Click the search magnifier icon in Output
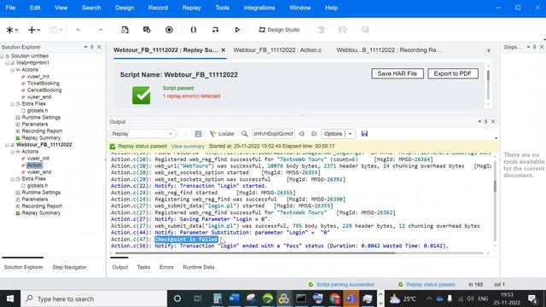The width and height of the screenshot is (546, 307). 245,134
